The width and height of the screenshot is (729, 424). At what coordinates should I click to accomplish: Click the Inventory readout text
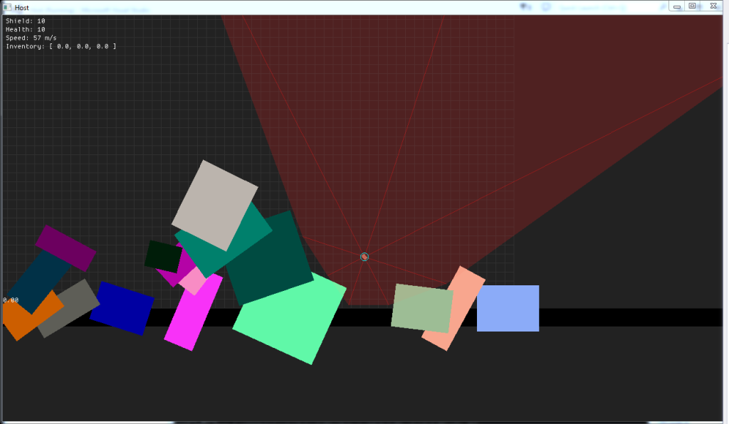coord(61,46)
